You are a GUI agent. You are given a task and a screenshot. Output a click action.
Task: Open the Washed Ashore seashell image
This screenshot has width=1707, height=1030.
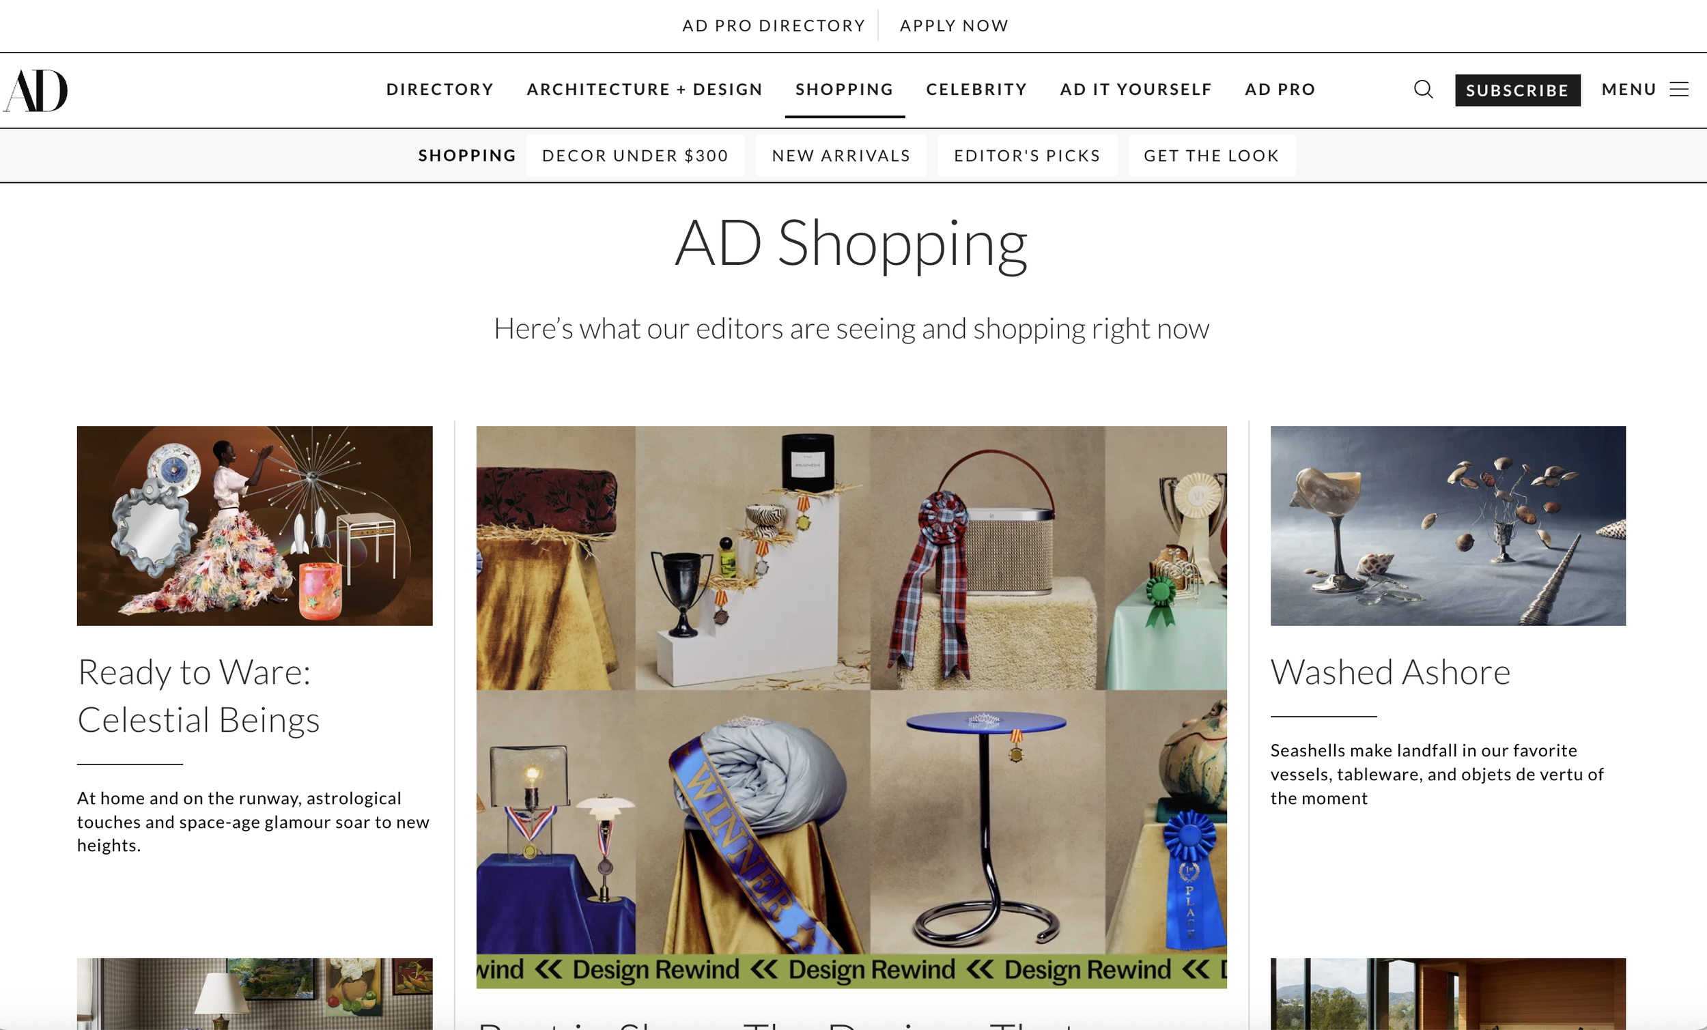pos(1448,525)
